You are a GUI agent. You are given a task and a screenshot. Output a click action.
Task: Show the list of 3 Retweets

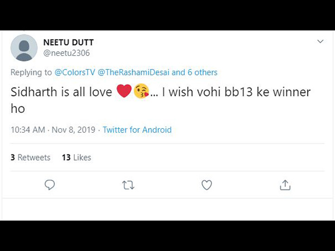pos(31,157)
